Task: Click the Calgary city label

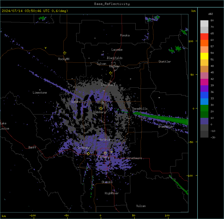Action: pos(104,157)
